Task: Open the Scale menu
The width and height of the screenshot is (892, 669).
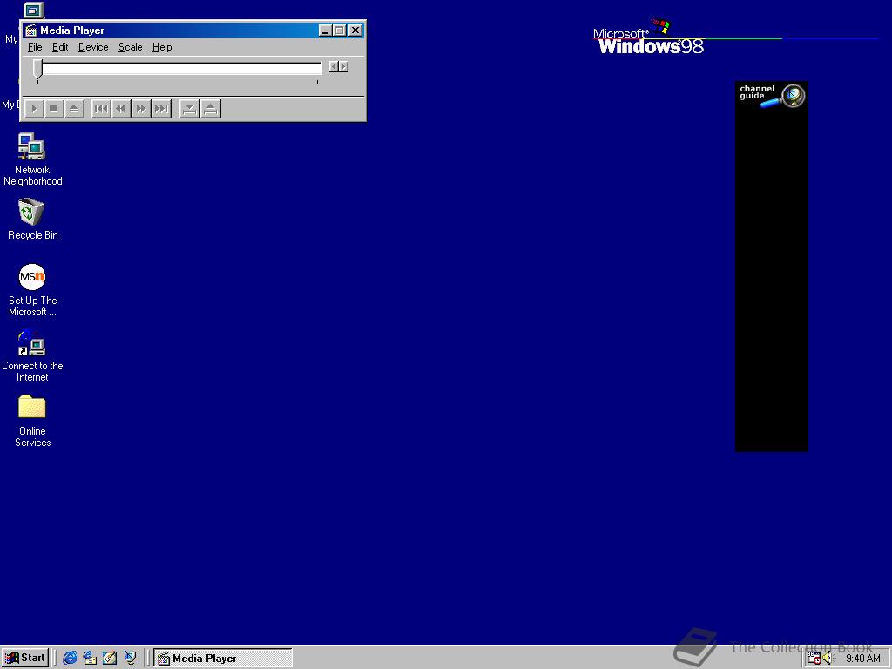Action: [131, 47]
